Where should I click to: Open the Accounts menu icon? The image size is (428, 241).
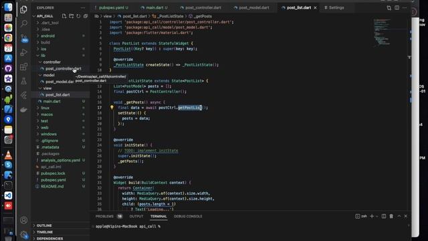24,220
